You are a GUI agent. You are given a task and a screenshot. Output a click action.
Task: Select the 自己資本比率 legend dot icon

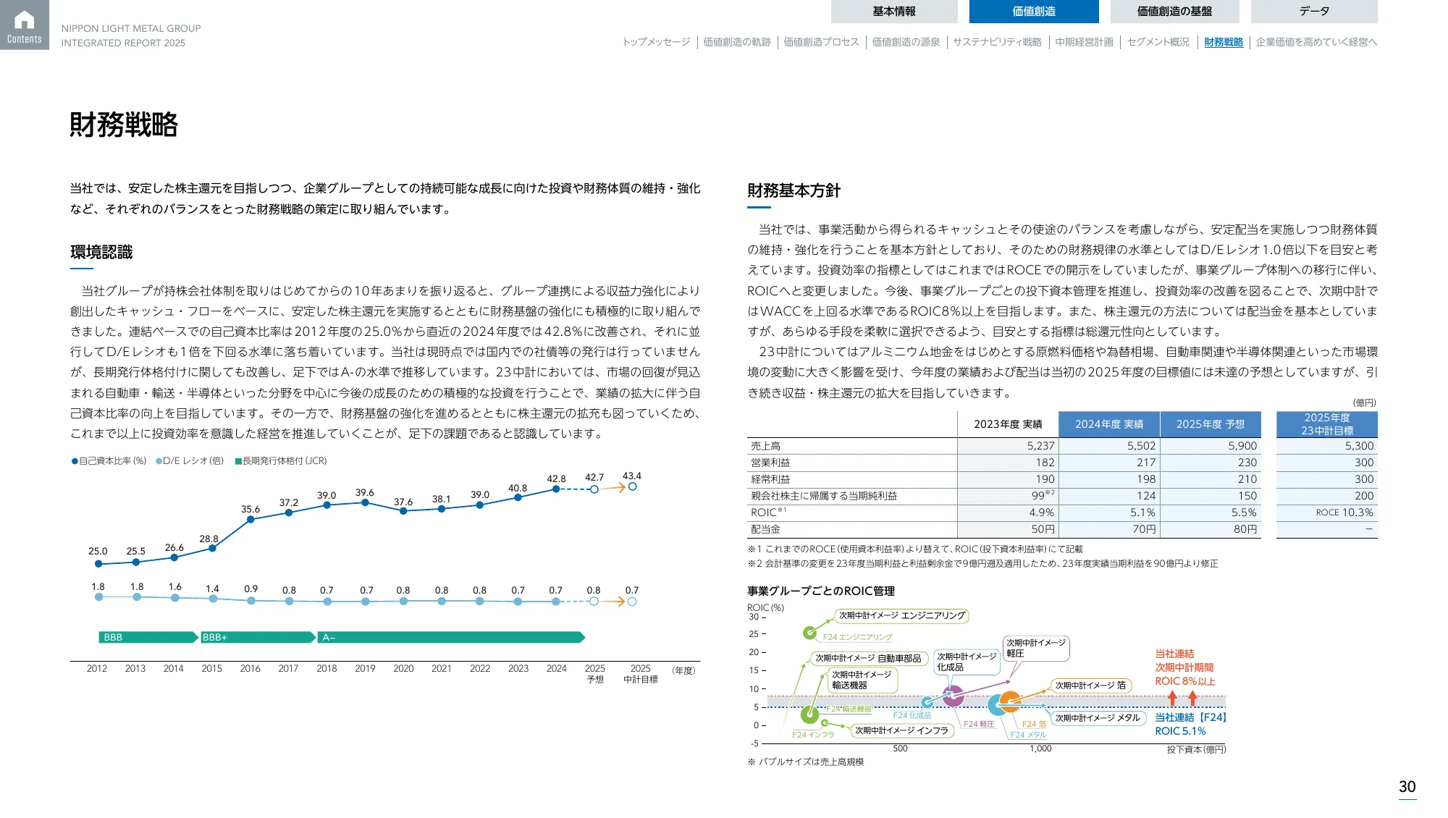click(x=74, y=460)
